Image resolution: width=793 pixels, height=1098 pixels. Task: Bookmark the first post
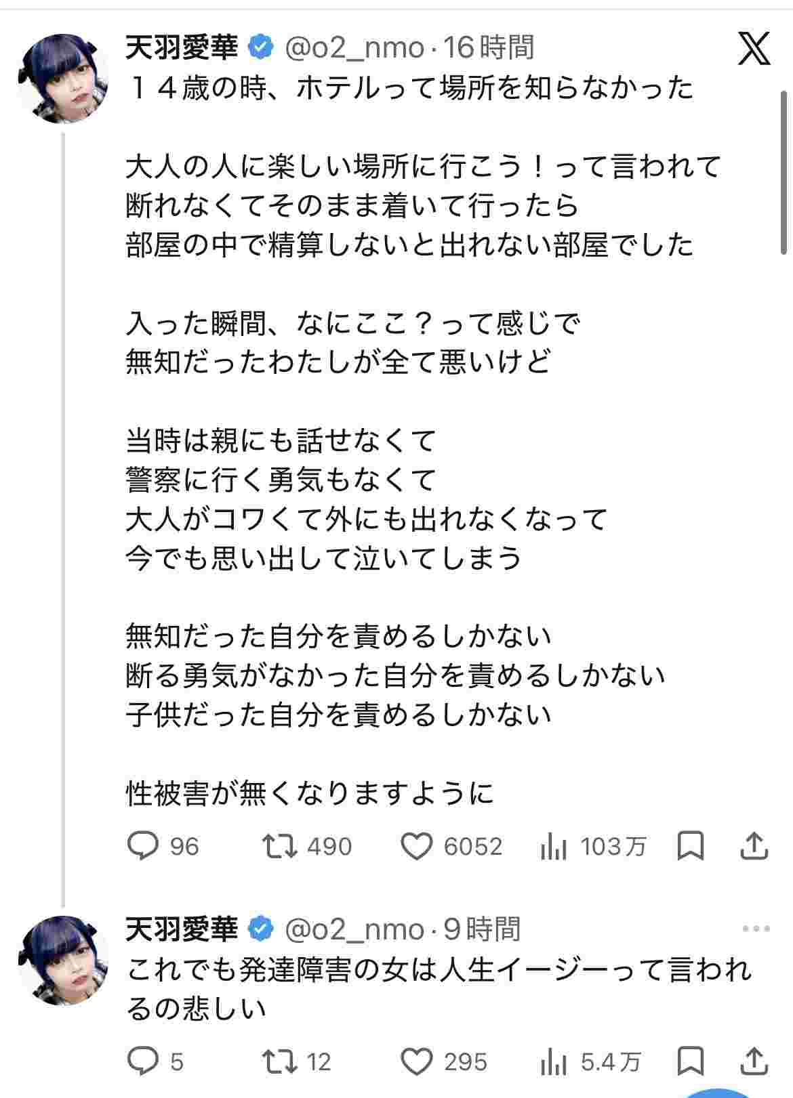coord(691,846)
